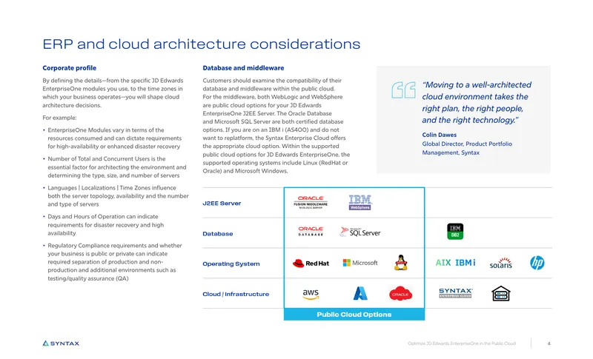The image size is (593, 359).
Task: Click the page number 4 in footer
Action: 549,343
